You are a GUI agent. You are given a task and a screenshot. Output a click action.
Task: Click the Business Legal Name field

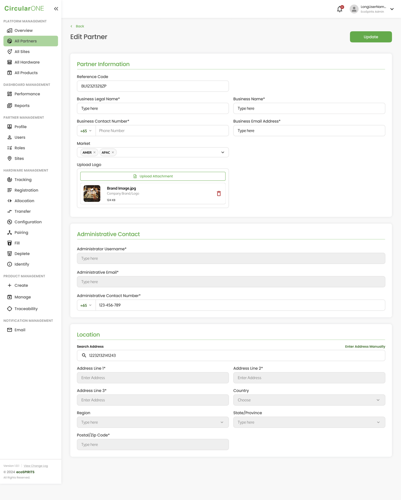point(153,109)
